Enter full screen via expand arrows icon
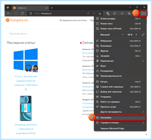Image resolution: width=152 pixels, height=140 pixels. click(x=143, y=35)
